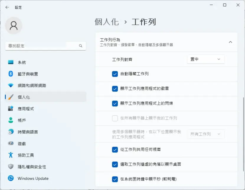Open 時間與語言 settings category
This screenshot has width=245, height=190.
[46, 132]
